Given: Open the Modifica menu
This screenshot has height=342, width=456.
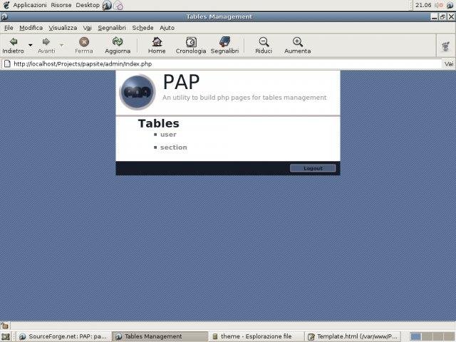Looking at the screenshot, I should tap(31, 28).
